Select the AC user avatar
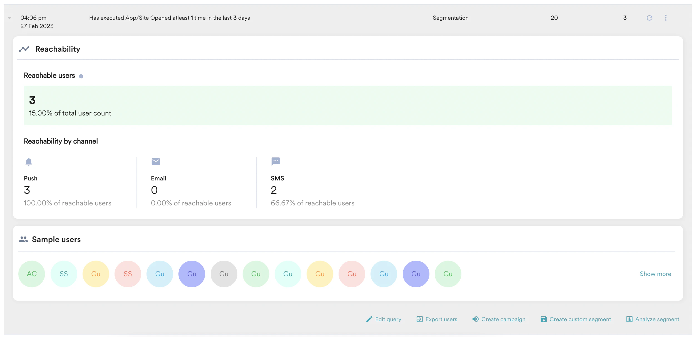The width and height of the screenshot is (696, 337). click(31, 274)
